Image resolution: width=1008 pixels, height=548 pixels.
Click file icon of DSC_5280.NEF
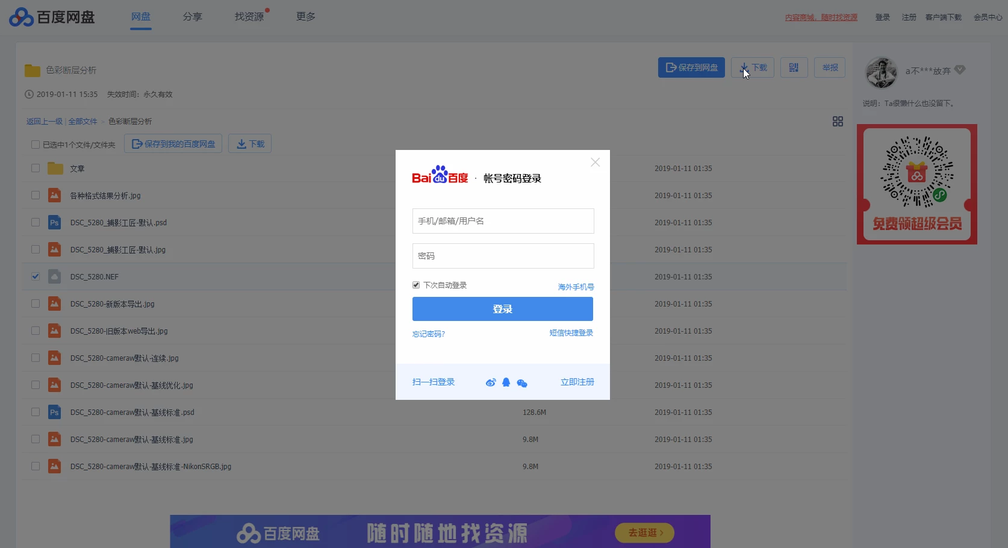coord(55,276)
